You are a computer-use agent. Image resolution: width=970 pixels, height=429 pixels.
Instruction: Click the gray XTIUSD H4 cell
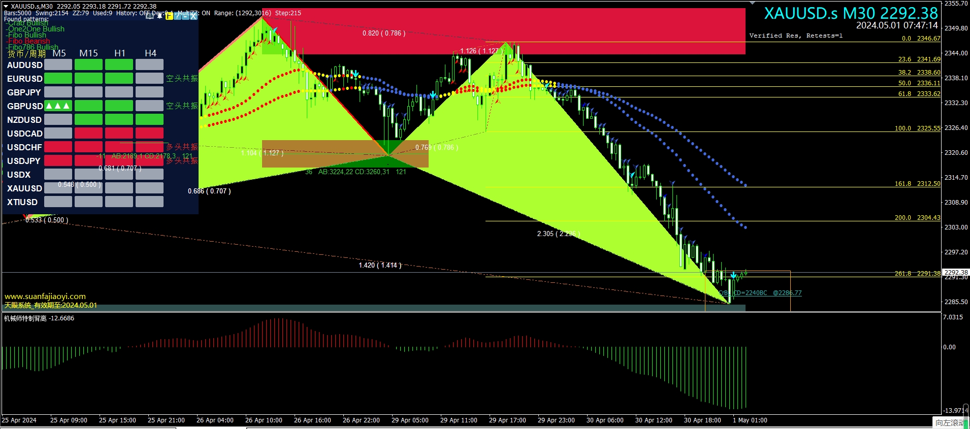(x=149, y=202)
